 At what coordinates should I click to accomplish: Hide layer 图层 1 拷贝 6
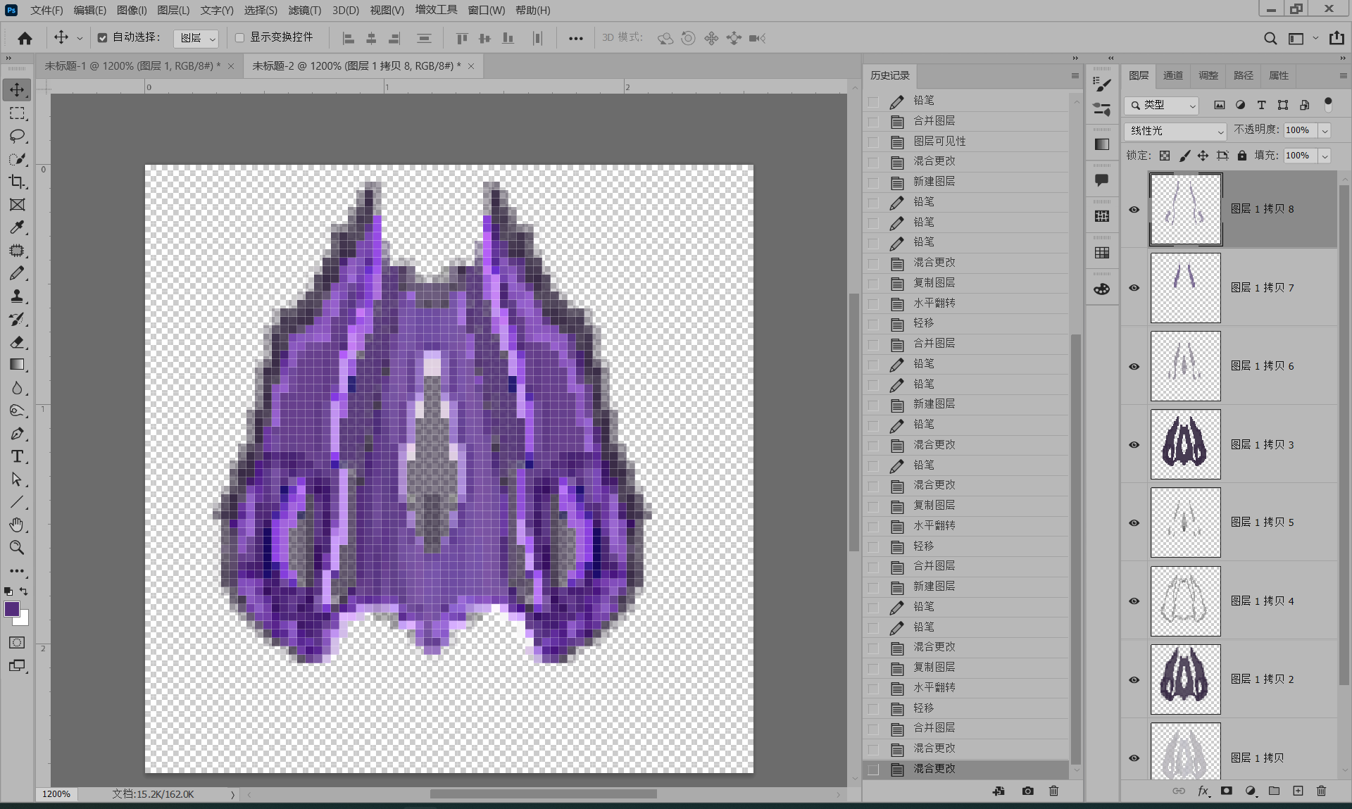pyautogui.click(x=1134, y=366)
